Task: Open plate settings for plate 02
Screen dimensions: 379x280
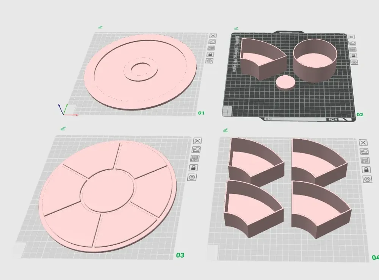Action: coord(354,62)
